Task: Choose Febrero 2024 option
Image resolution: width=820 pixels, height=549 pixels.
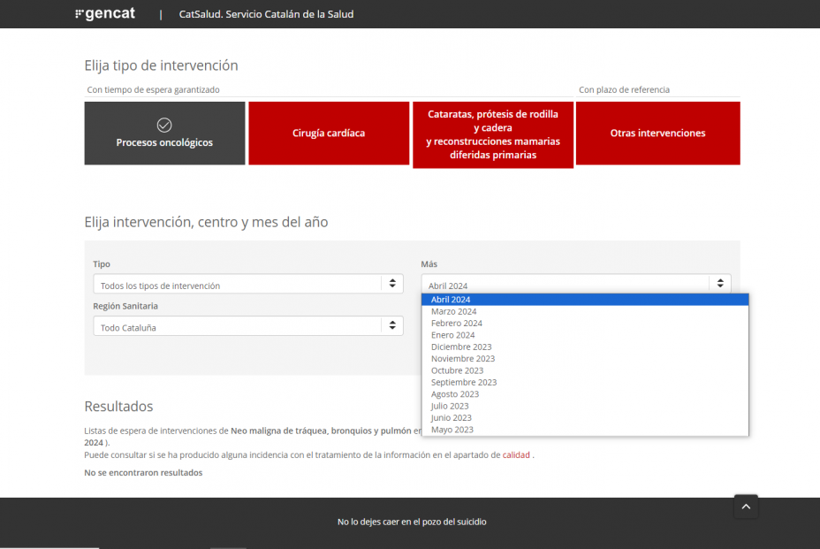Action: (456, 324)
